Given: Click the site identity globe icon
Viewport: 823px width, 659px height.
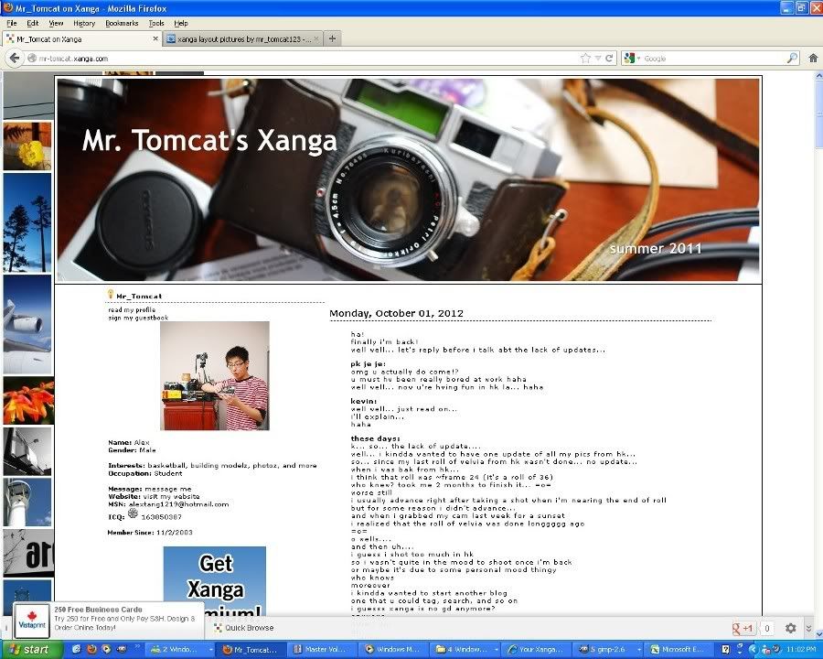Looking at the screenshot, I should [31, 59].
